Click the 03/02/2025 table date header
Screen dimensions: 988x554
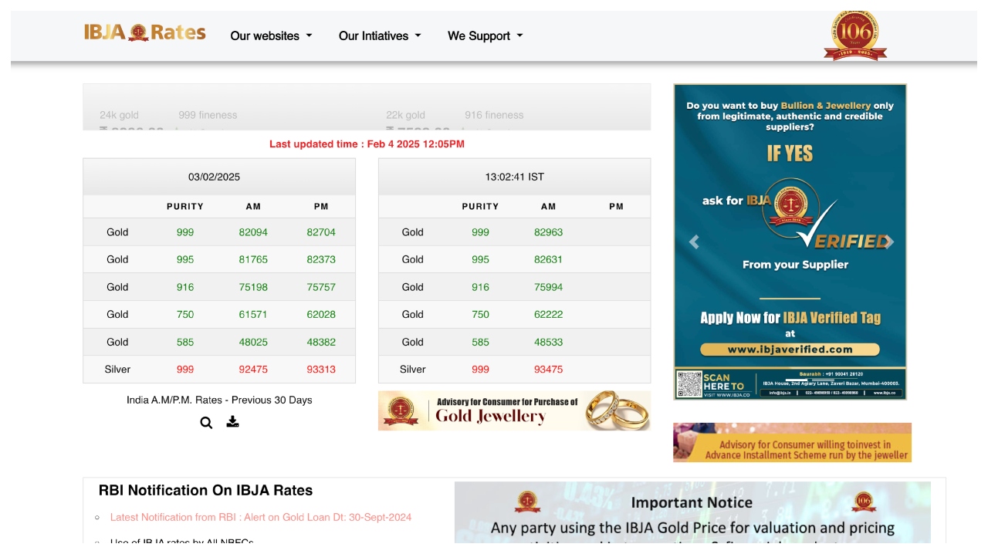(215, 177)
